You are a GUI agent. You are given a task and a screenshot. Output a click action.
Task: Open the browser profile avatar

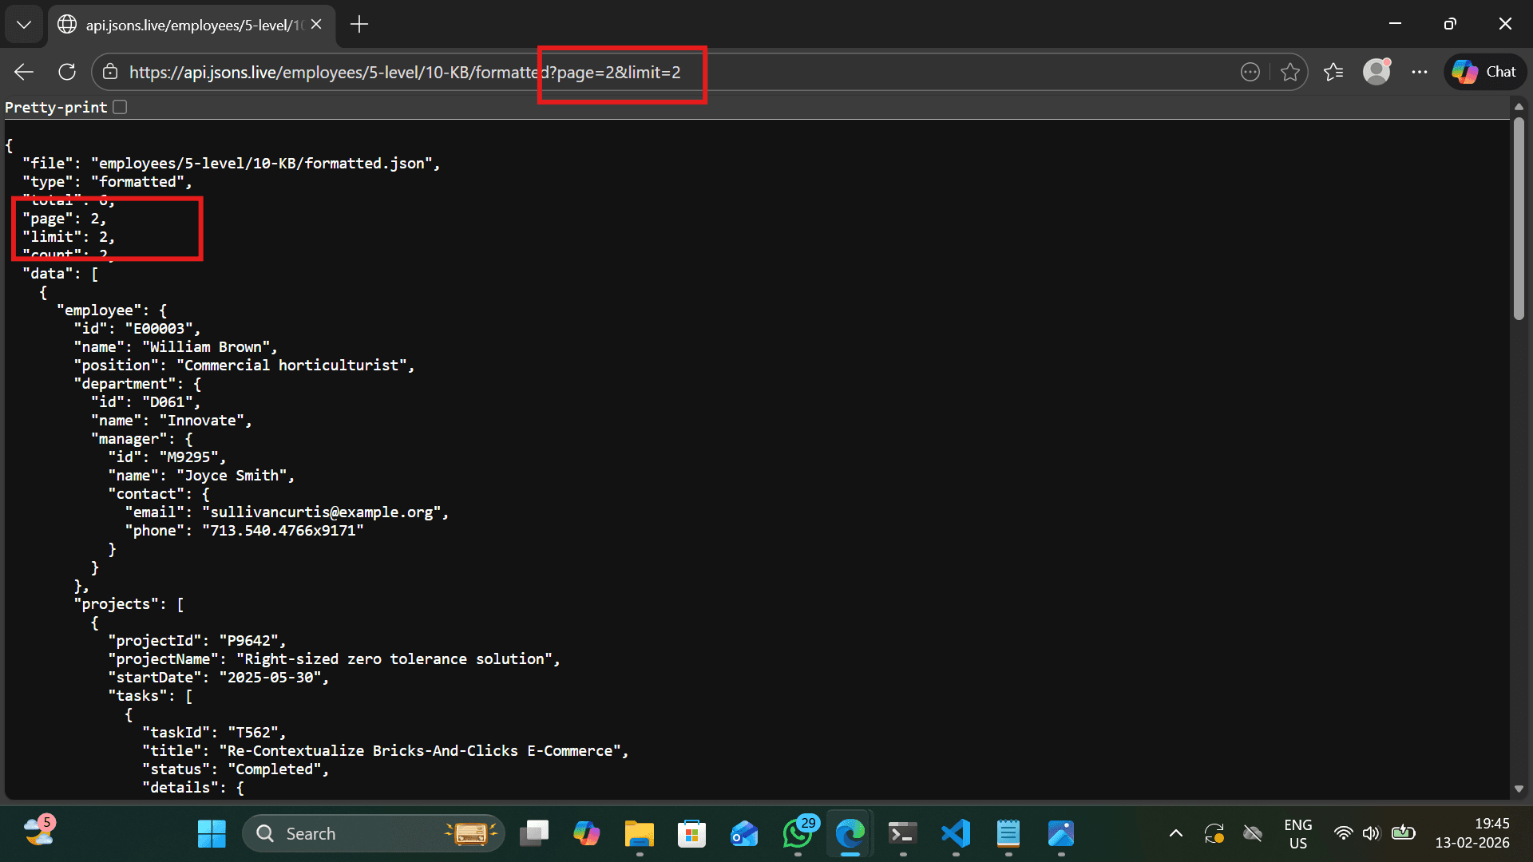1377,72
